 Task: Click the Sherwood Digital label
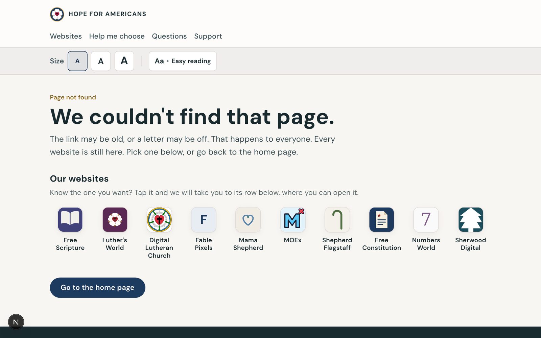coord(471,244)
